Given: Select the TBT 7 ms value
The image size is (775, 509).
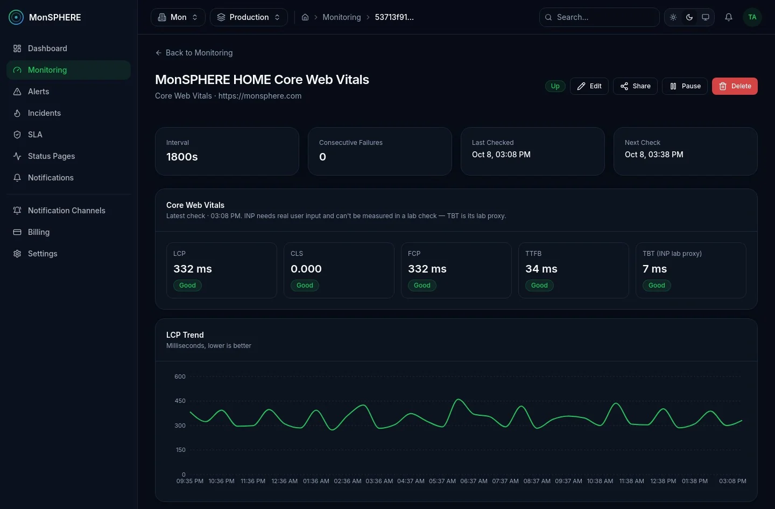Looking at the screenshot, I should tap(654, 269).
